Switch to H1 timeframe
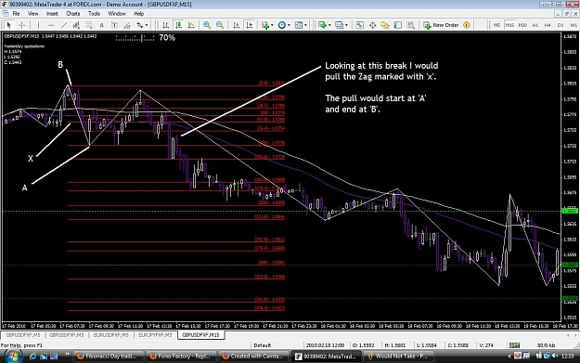The image size is (580, 363). [535, 25]
